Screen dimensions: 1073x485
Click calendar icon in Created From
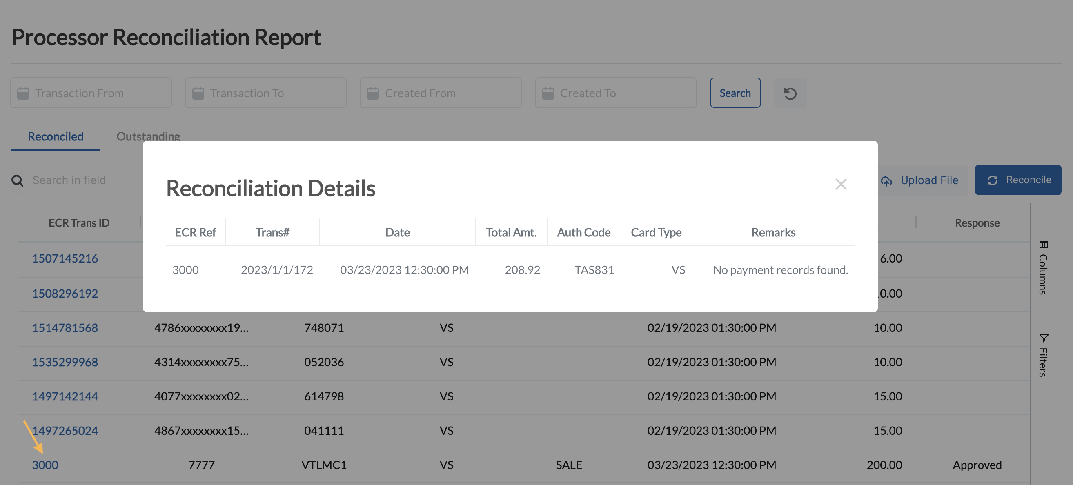pos(373,93)
